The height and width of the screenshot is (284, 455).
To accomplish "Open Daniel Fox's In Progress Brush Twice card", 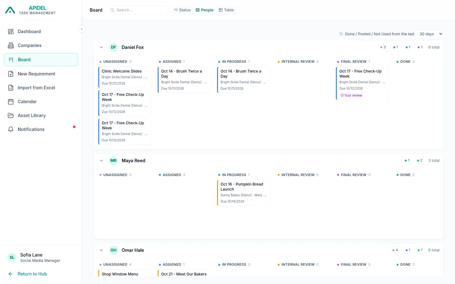I will pyautogui.click(x=244, y=80).
